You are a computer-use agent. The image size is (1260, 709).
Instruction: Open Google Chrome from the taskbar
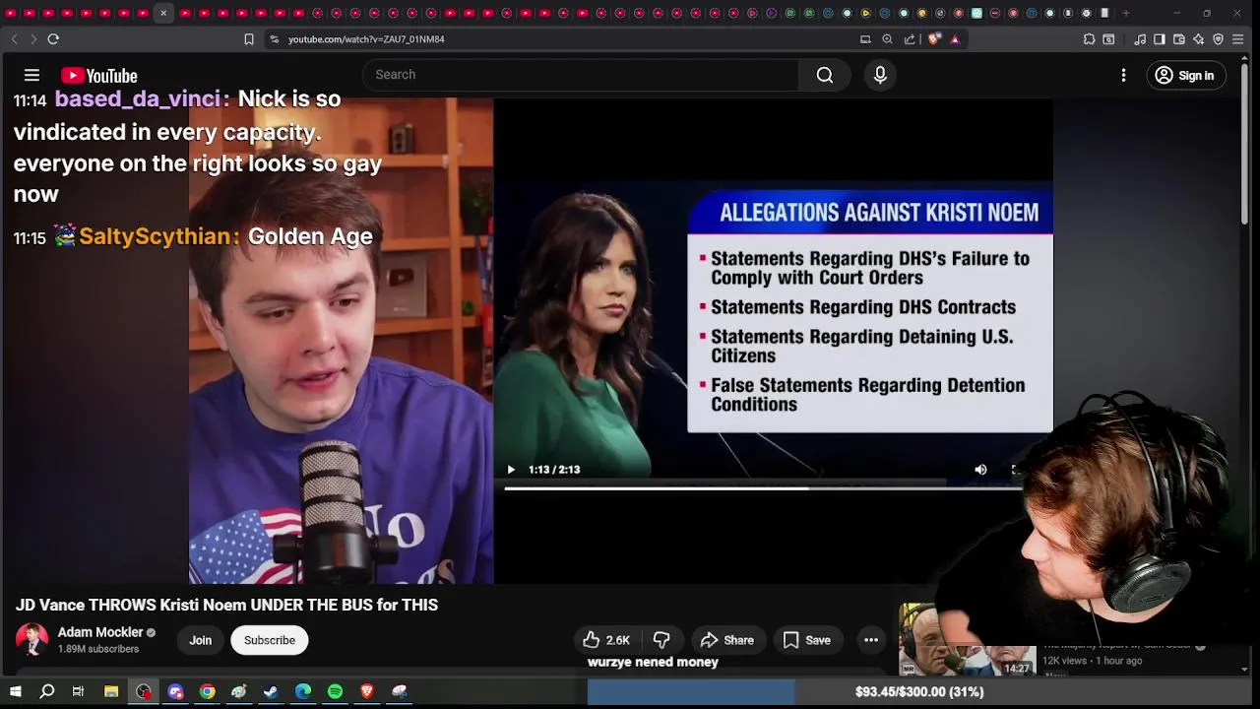(x=207, y=692)
